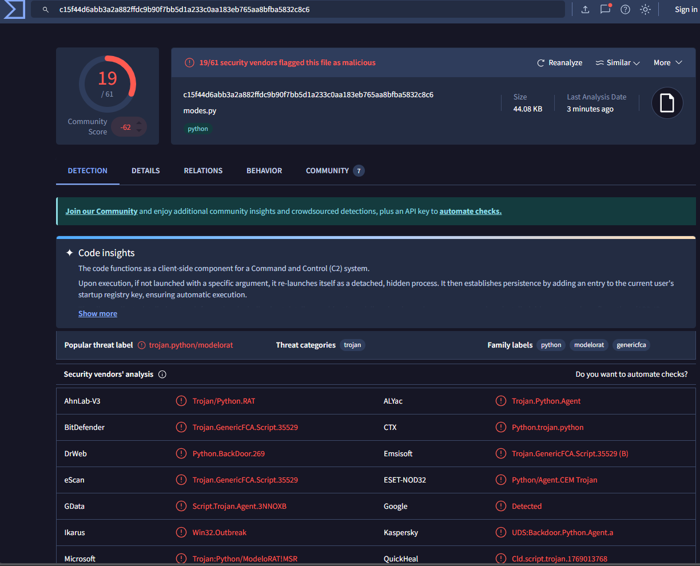Click the upload file icon
Screen dimensions: 700x566
585,9
